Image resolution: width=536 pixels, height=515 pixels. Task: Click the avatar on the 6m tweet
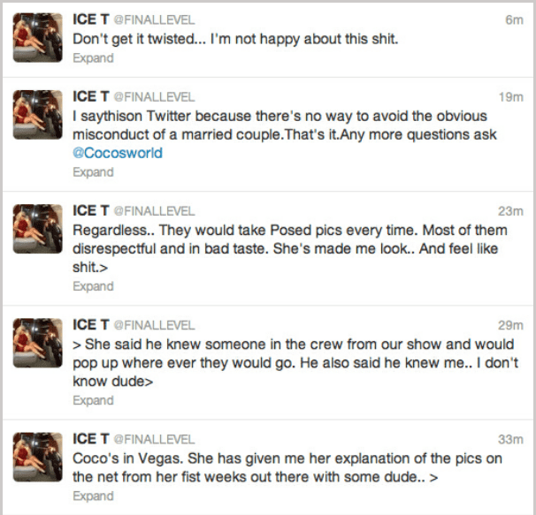(x=36, y=37)
